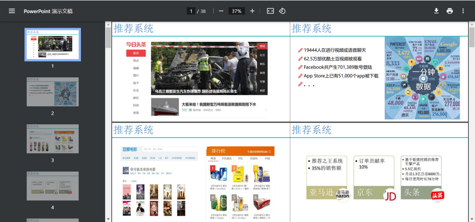Click the 乌克兰首都发生汽车炸弹爆炸 headline
475x222 pixels.
click(x=196, y=91)
